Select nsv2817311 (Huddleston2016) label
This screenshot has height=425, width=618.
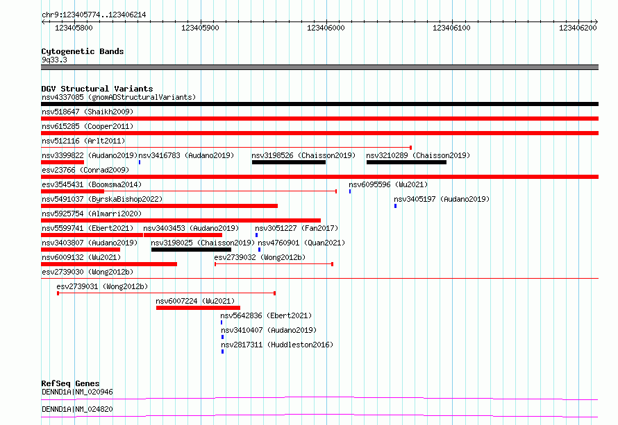click(x=277, y=345)
